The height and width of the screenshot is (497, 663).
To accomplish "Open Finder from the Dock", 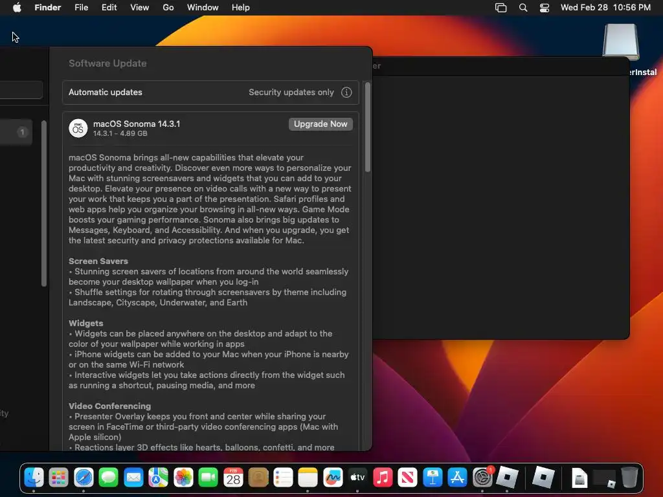I will [34, 478].
